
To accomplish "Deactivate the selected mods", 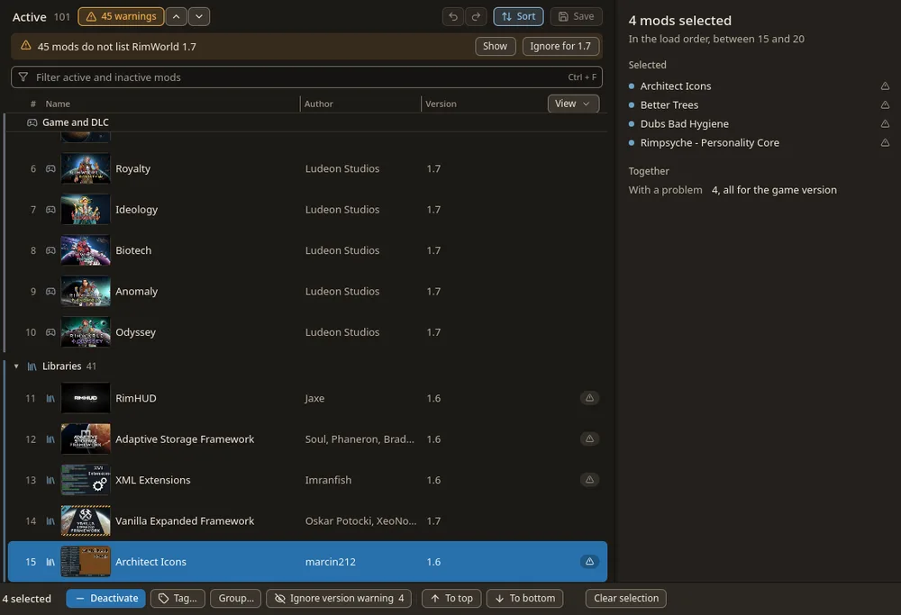I will coord(105,599).
